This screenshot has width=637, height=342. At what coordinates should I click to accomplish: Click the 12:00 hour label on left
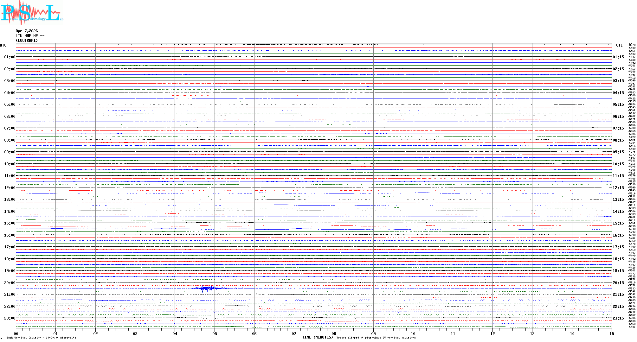tap(10, 188)
